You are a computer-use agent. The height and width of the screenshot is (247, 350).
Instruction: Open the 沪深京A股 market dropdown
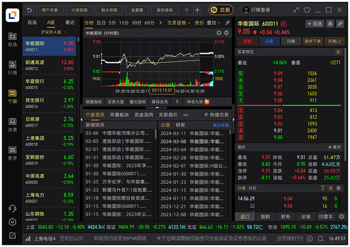click(x=54, y=32)
